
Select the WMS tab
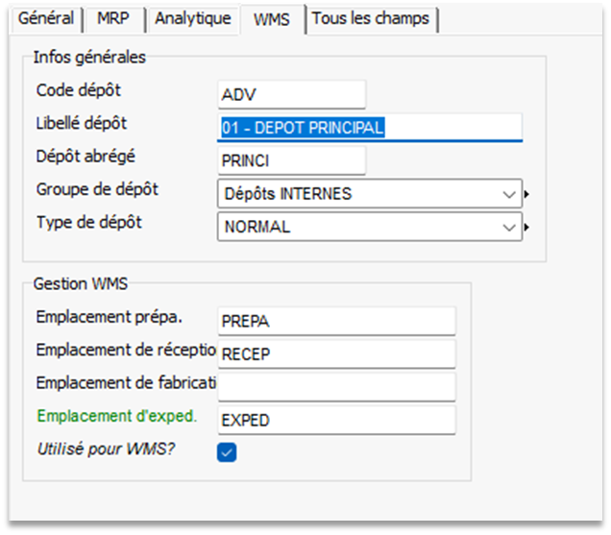coord(272,19)
